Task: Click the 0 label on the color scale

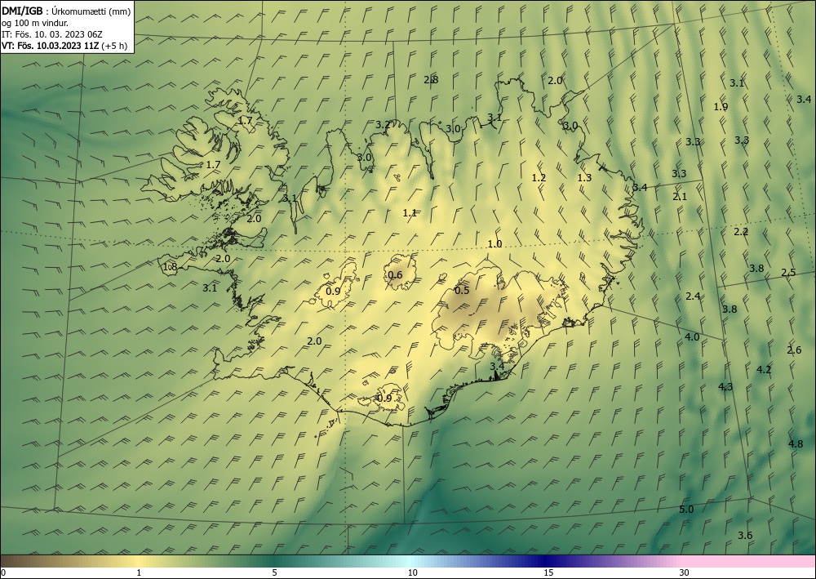Action: (3, 572)
